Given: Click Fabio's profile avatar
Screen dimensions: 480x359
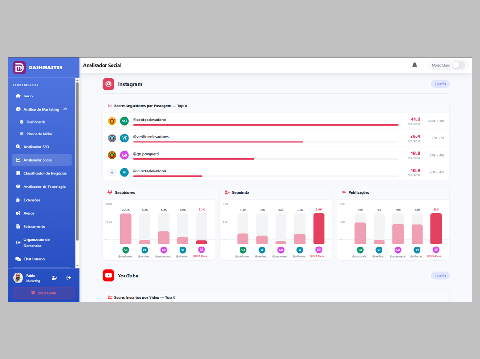Looking at the screenshot, I should [18, 278].
